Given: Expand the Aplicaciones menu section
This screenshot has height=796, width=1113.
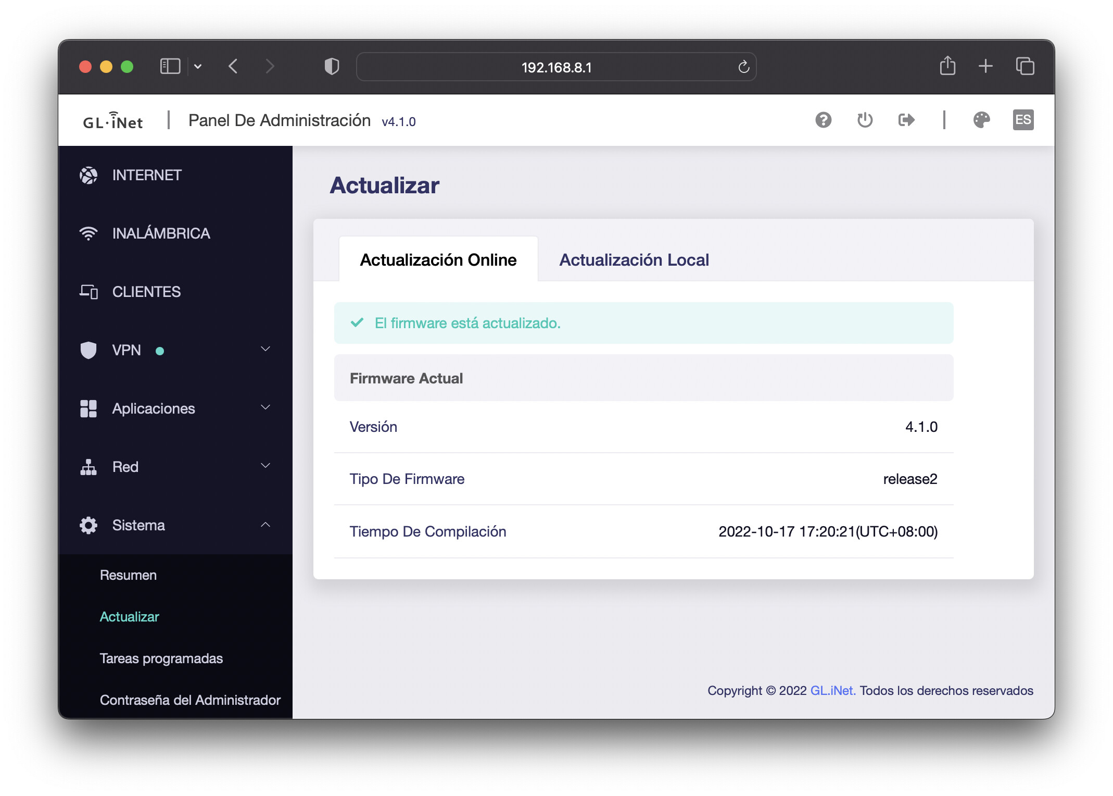Looking at the screenshot, I should [x=265, y=408].
